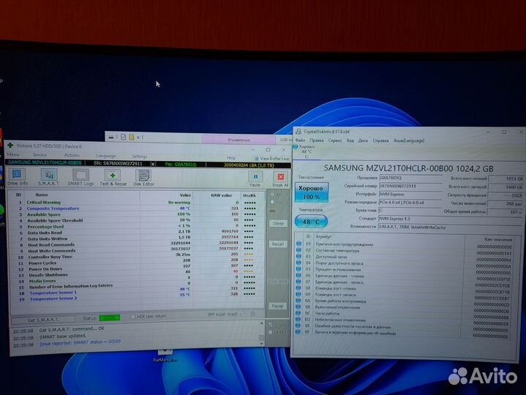Click the Хорошо 100 % health status button
This screenshot has height=395, width=526.
tap(311, 192)
